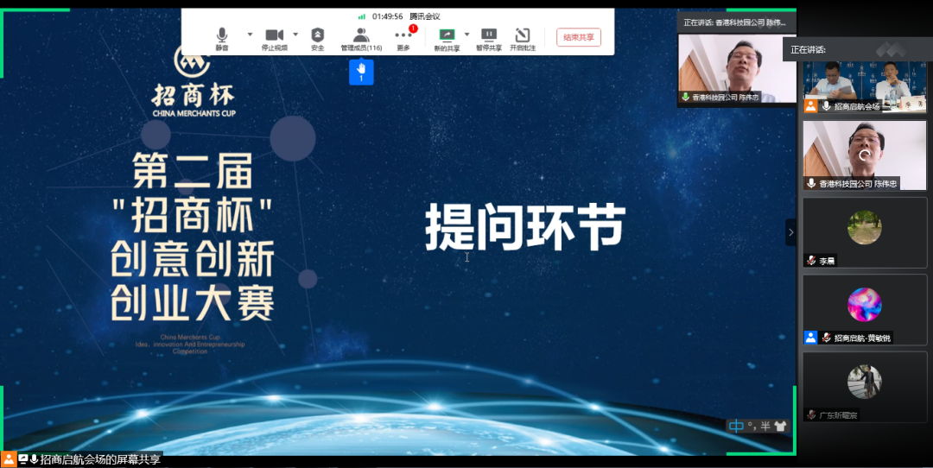This screenshot has height=468, width=933.
Task: Open the microphone options dropdown arrow
Action: point(250,35)
